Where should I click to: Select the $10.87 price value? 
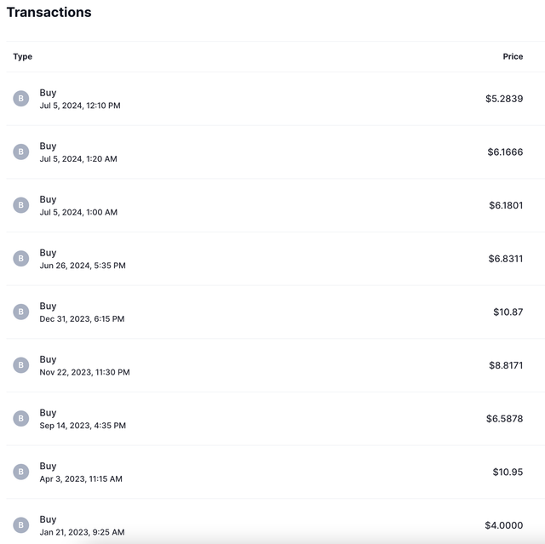pyautogui.click(x=508, y=312)
